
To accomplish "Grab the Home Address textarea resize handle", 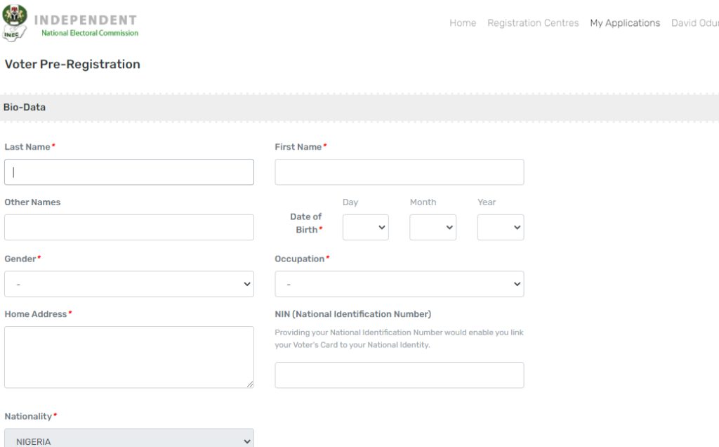I will pyautogui.click(x=249, y=384).
